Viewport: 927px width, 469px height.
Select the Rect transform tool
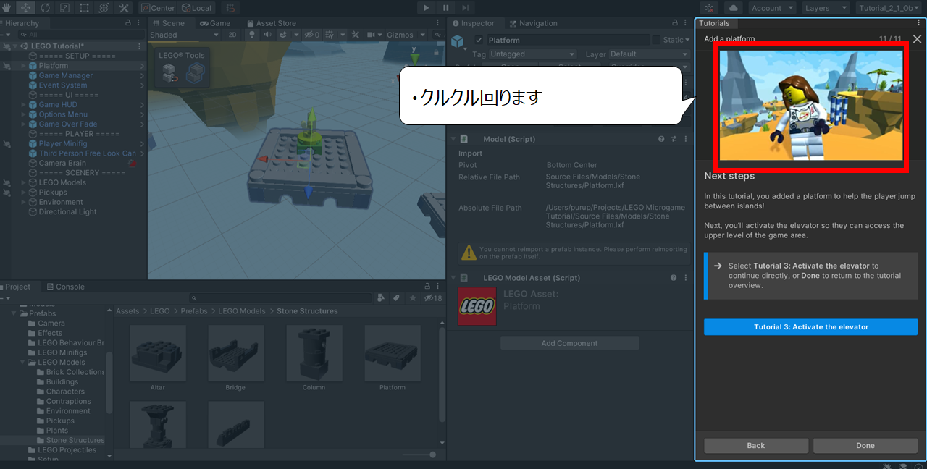(x=85, y=8)
